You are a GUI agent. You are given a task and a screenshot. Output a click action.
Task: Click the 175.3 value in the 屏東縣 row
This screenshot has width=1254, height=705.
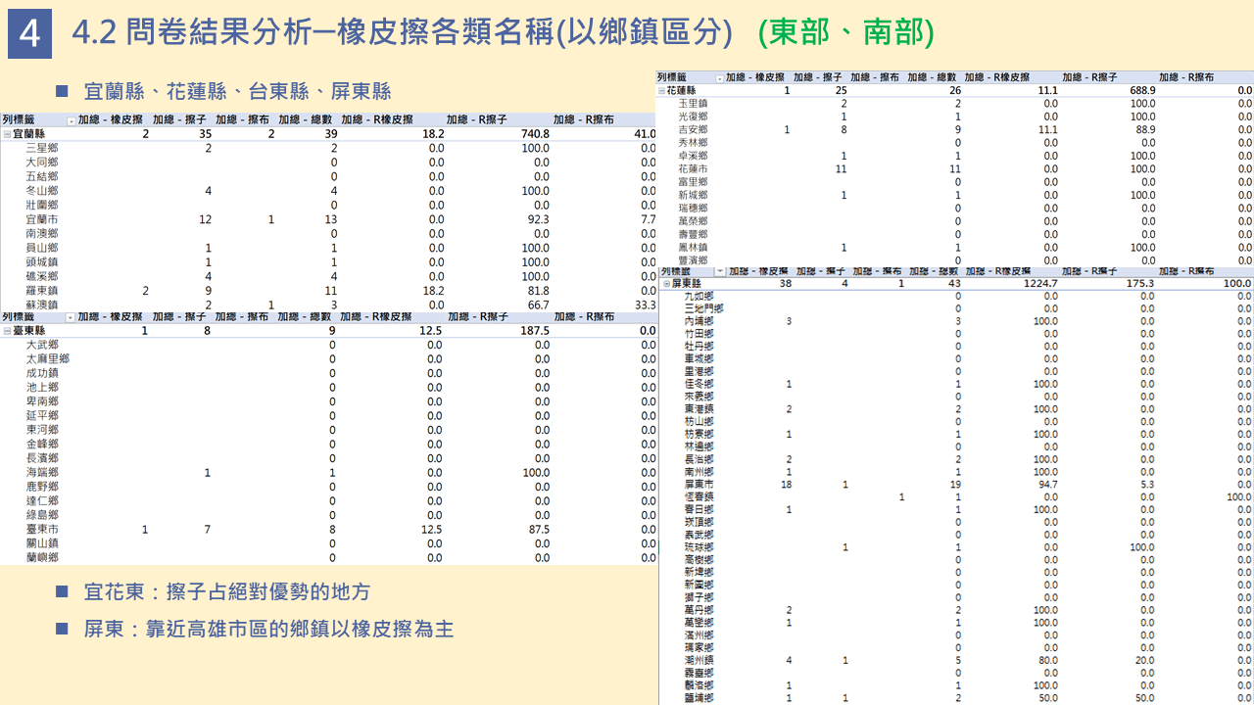(1141, 284)
